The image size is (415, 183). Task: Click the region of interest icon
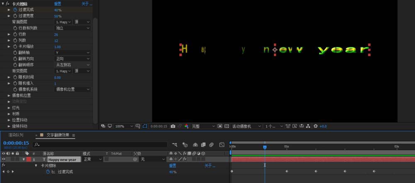coord(220,126)
